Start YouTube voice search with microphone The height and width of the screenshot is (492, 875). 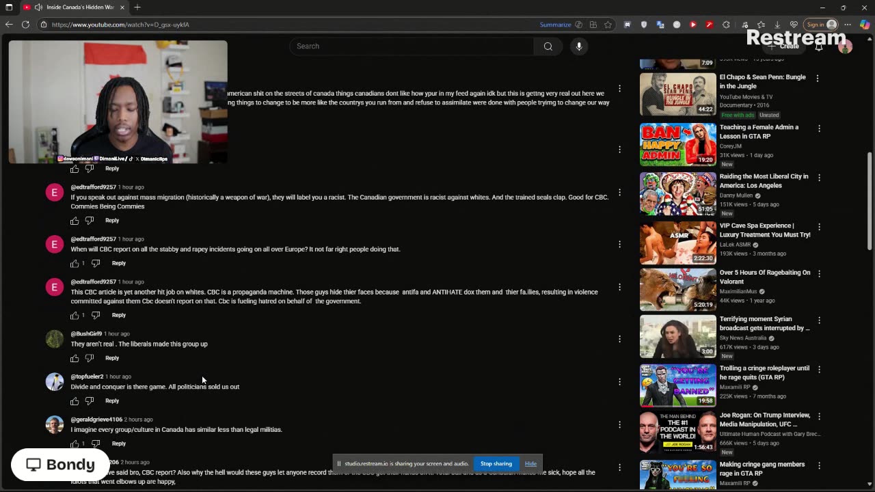(579, 46)
